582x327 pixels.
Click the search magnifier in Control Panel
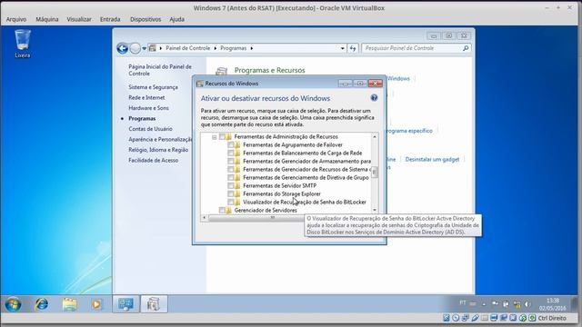[466, 48]
